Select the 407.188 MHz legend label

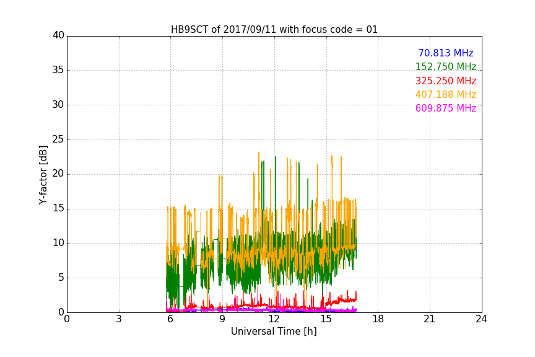[446, 94]
